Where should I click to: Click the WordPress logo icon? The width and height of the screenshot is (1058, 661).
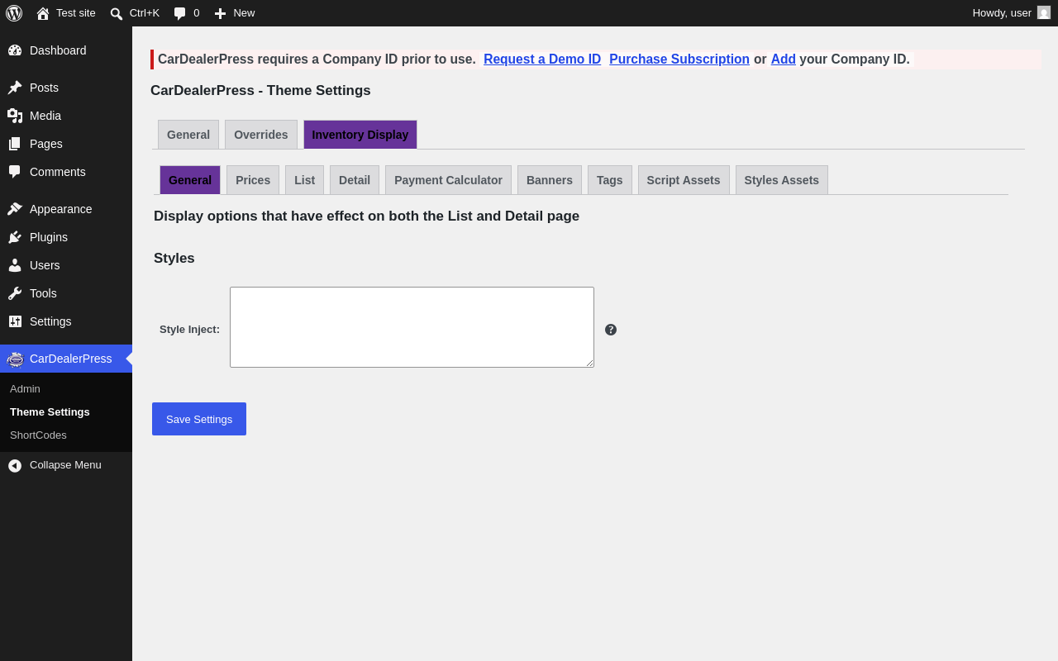[14, 13]
